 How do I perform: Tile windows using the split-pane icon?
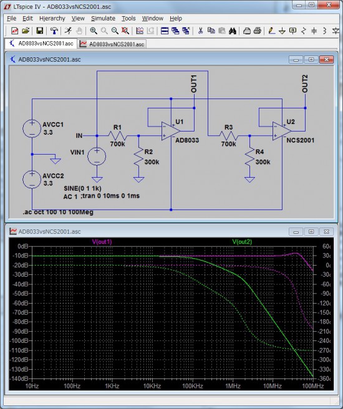click(x=165, y=31)
